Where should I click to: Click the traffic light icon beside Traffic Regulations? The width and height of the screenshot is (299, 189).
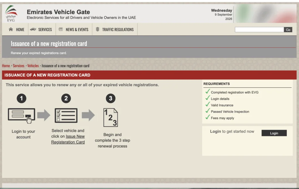pos(98,29)
